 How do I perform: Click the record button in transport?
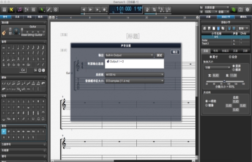click(104, 10)
